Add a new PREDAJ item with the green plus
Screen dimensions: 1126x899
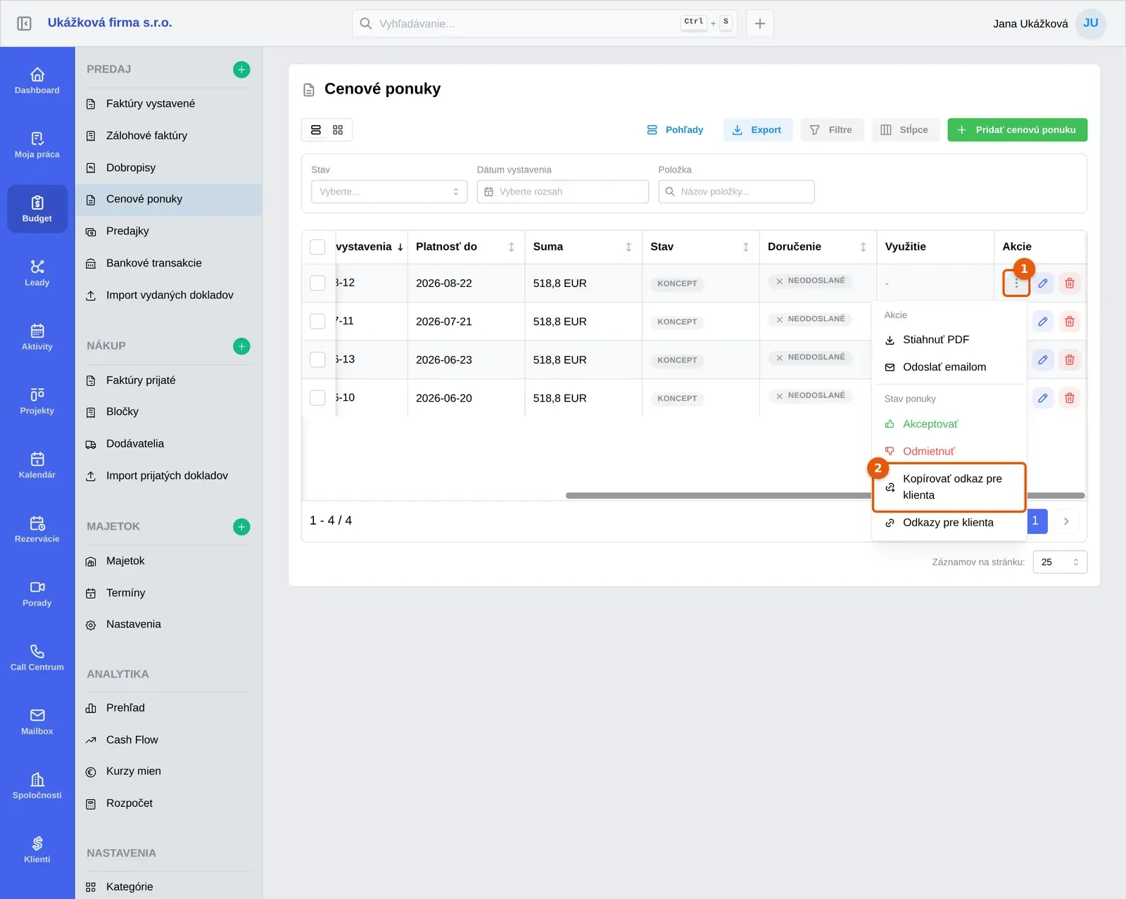coord(241,70)
